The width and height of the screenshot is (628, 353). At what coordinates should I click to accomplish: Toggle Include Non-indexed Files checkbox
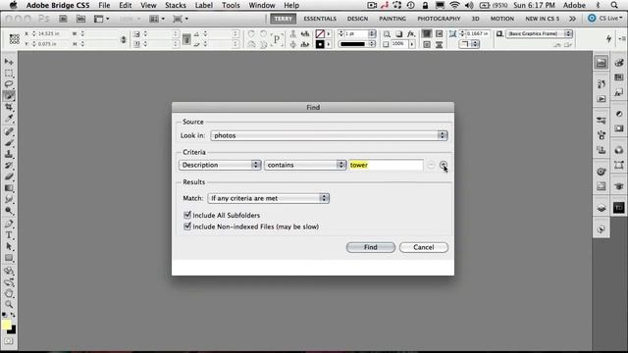click(187, 227)
